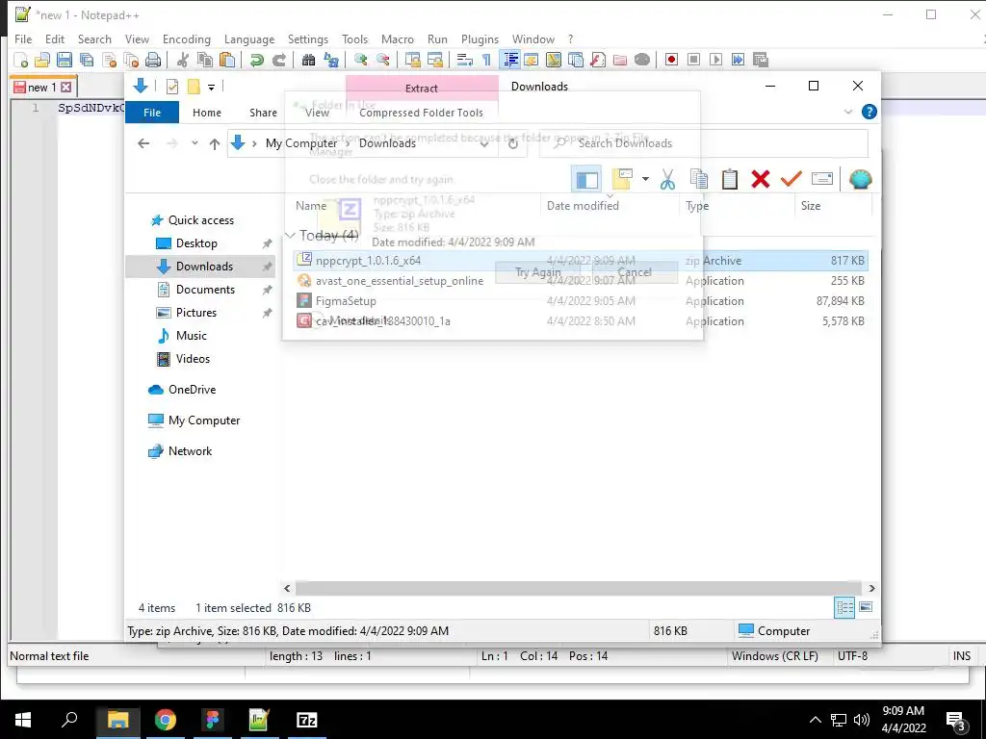Toggle INS mode in Notepad++ status bar
Screen dimensions: 986x739
click(x=962, y=656)
